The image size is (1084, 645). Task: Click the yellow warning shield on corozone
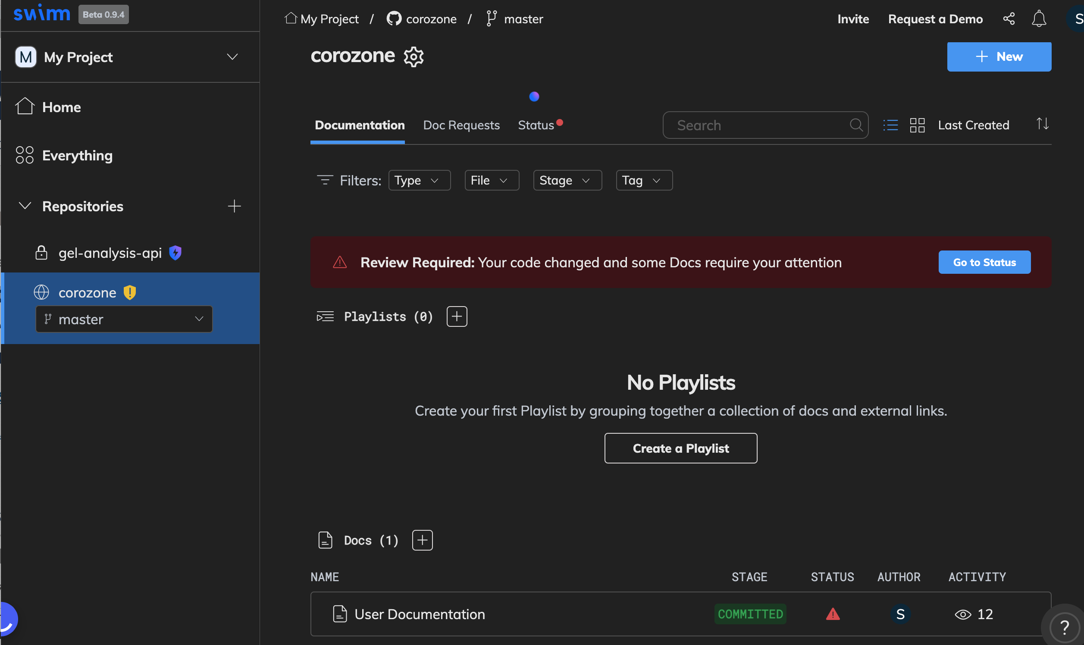coord(129,292)
